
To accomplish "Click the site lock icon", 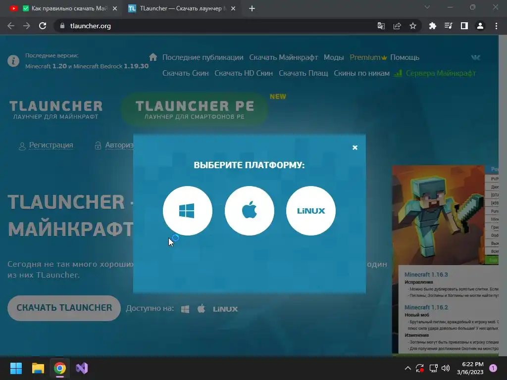I will [x=62, y=26].
